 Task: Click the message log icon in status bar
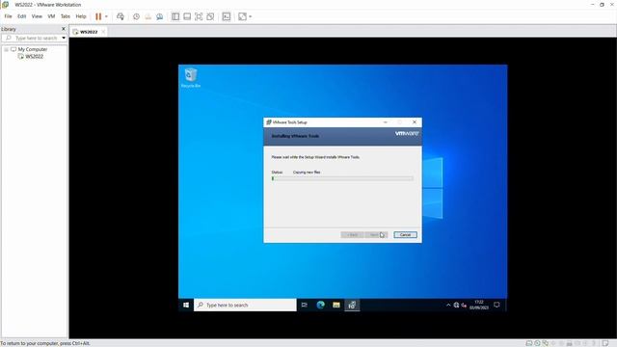605,343
